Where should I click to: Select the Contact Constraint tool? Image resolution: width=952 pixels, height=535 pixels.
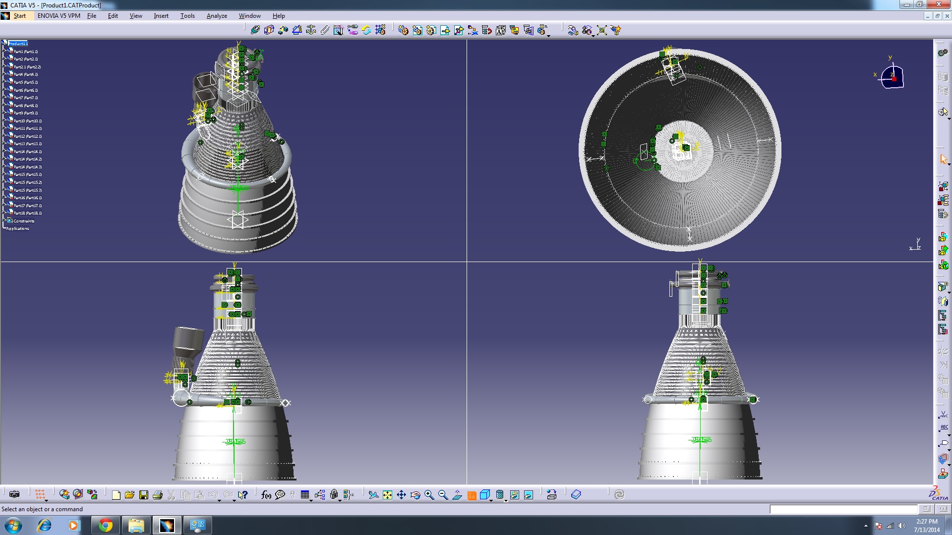click(269, 30)
